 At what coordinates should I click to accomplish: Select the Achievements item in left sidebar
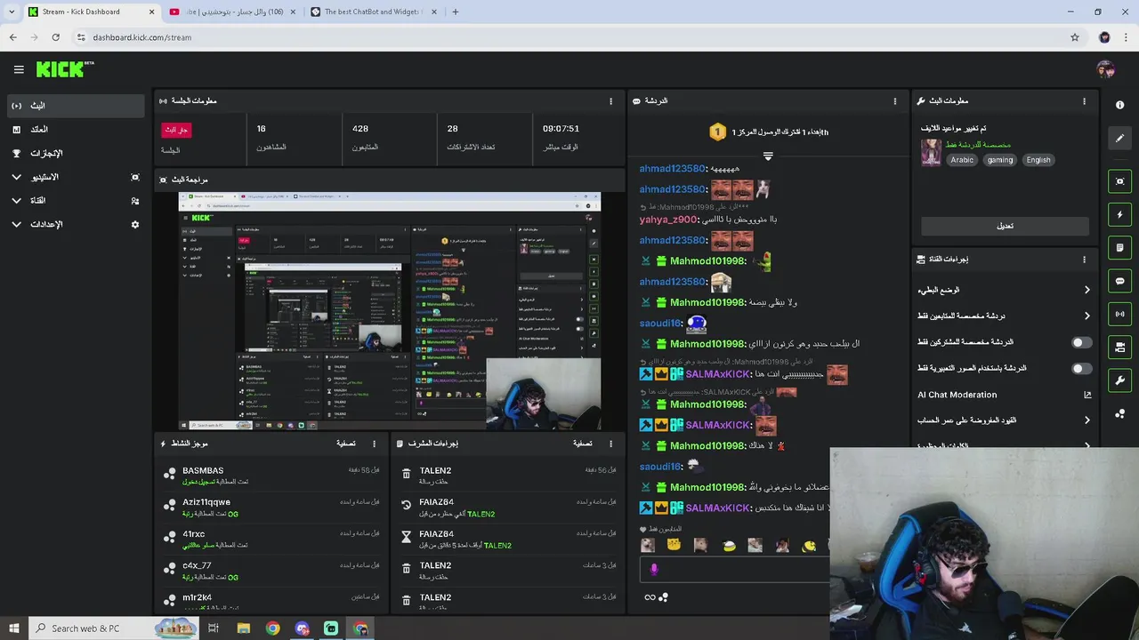click(75, 153)
